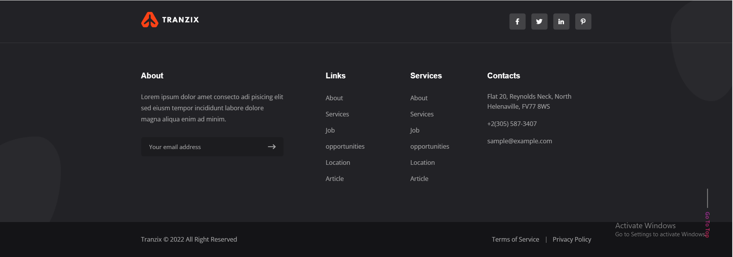Open About in the Services column
This screenshot has height=257, width=733.
419,98
